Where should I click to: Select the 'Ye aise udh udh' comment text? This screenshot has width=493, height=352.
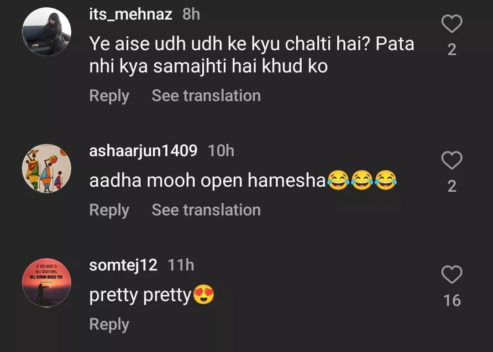pyautogui.click(x=251, y=56)
